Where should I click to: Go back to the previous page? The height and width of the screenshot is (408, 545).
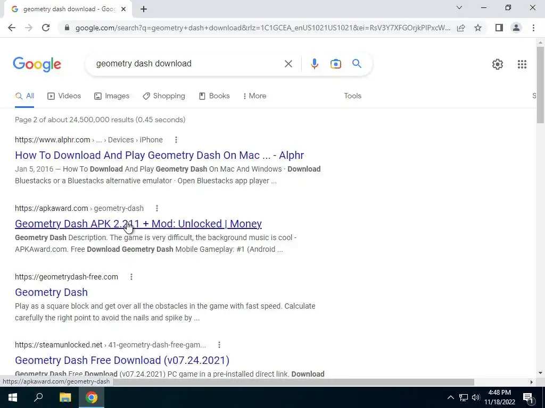(12, 28)
